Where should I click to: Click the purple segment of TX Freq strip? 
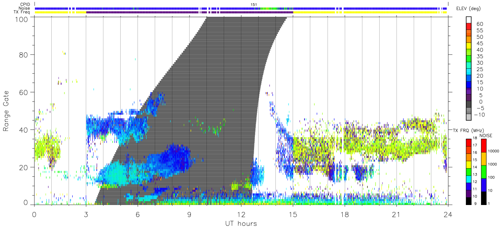[190, 12]
